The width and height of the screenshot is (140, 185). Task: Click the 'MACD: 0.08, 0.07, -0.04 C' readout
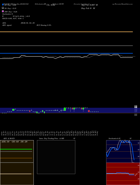point(13,18)
